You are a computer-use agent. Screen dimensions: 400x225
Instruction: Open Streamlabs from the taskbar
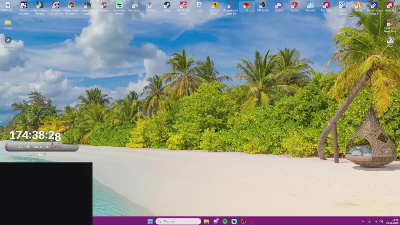point(234,221)
